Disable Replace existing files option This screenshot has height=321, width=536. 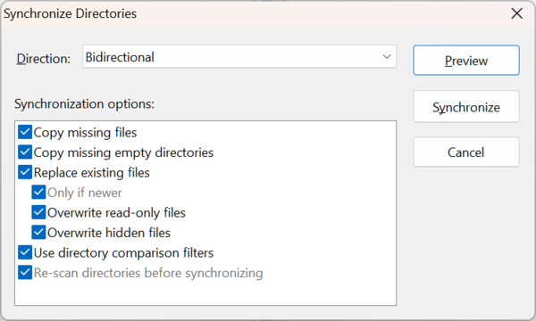click(25, 172)
